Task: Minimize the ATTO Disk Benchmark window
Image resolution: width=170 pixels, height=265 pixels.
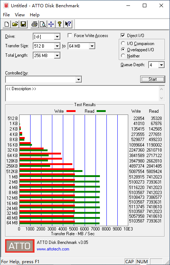Action: [128, 5]
